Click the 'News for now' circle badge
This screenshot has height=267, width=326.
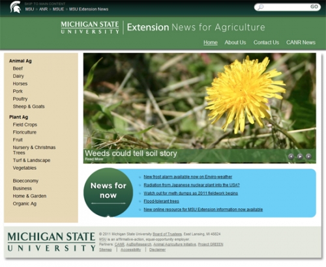click(108, 192)
